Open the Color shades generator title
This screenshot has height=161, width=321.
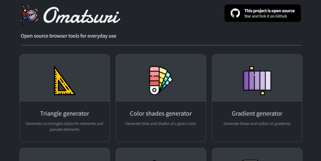pos(161,113)
